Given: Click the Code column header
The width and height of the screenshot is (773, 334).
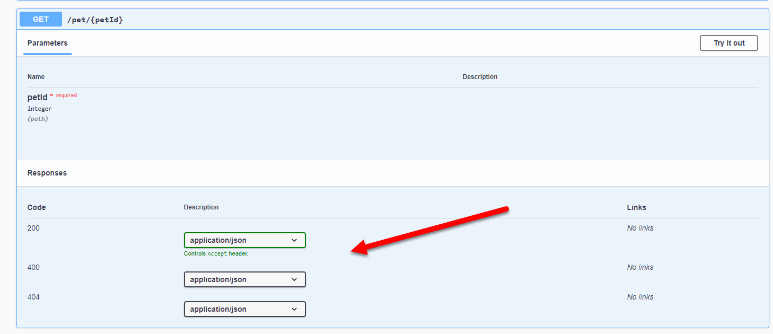Looking at the screenshot, I should 37,207.
